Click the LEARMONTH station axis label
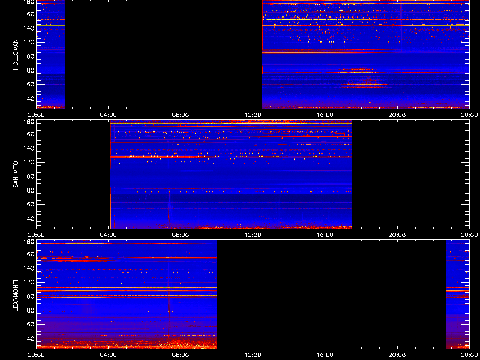Viewport: 480px width, 360px height. pyautogui.click(x=16, y=295)
